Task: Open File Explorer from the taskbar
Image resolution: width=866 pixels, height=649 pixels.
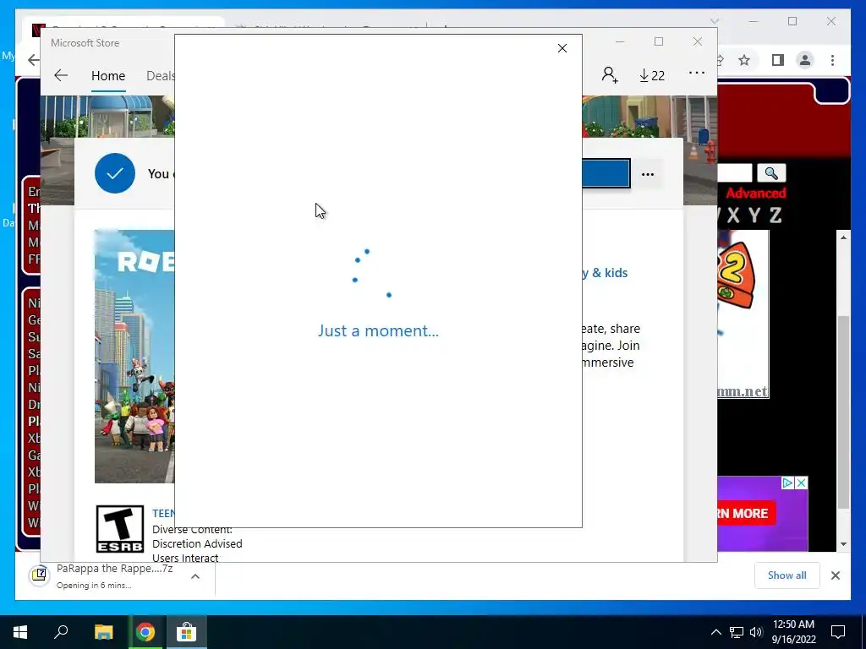Action: coord(103,632)
